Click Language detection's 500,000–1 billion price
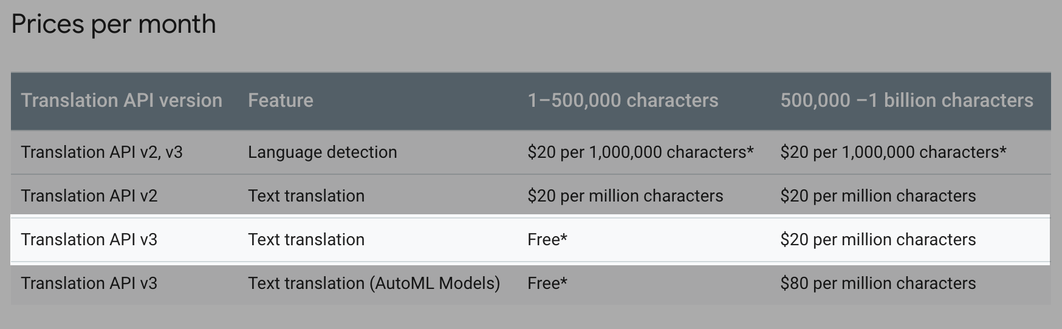 coord(893,152)
